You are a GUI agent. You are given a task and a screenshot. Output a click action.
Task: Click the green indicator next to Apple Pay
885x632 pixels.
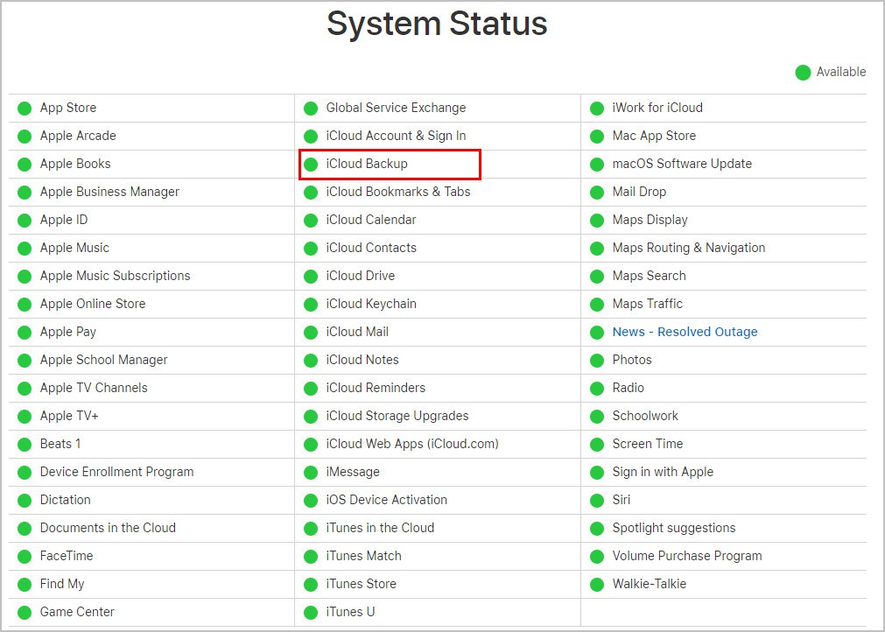click(x=25, y=333)
